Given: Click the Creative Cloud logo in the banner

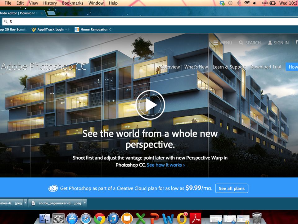Looking at the screenshot, I should point(53,189).
